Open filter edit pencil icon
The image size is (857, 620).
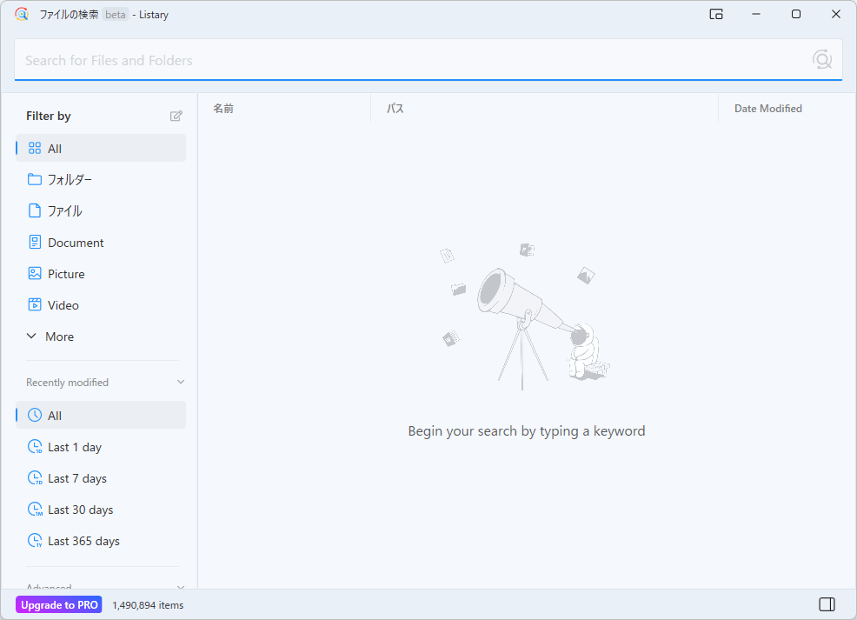pos(176,116)
